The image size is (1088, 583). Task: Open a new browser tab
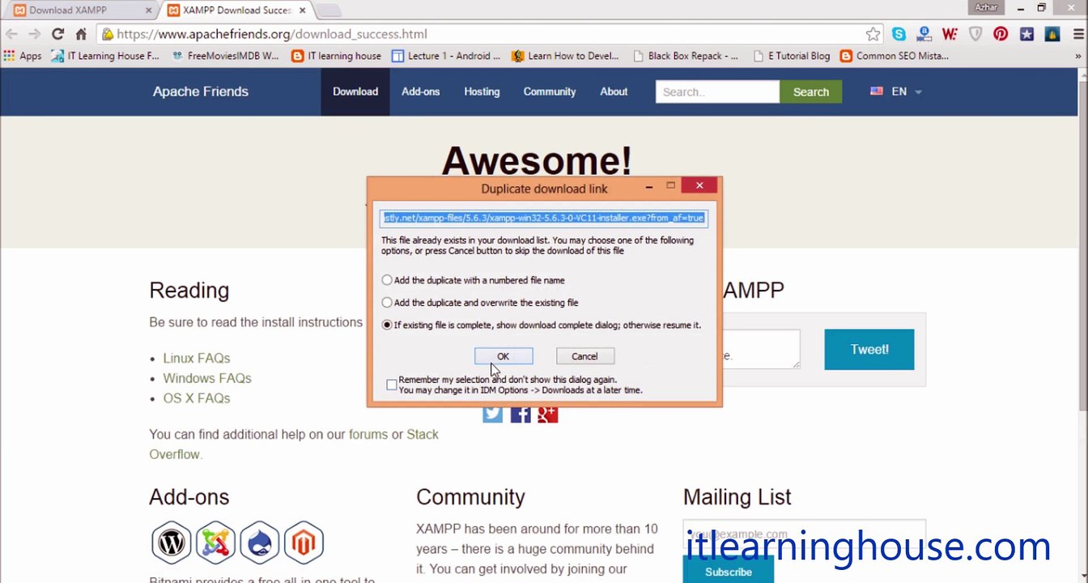tap(328, 11)
